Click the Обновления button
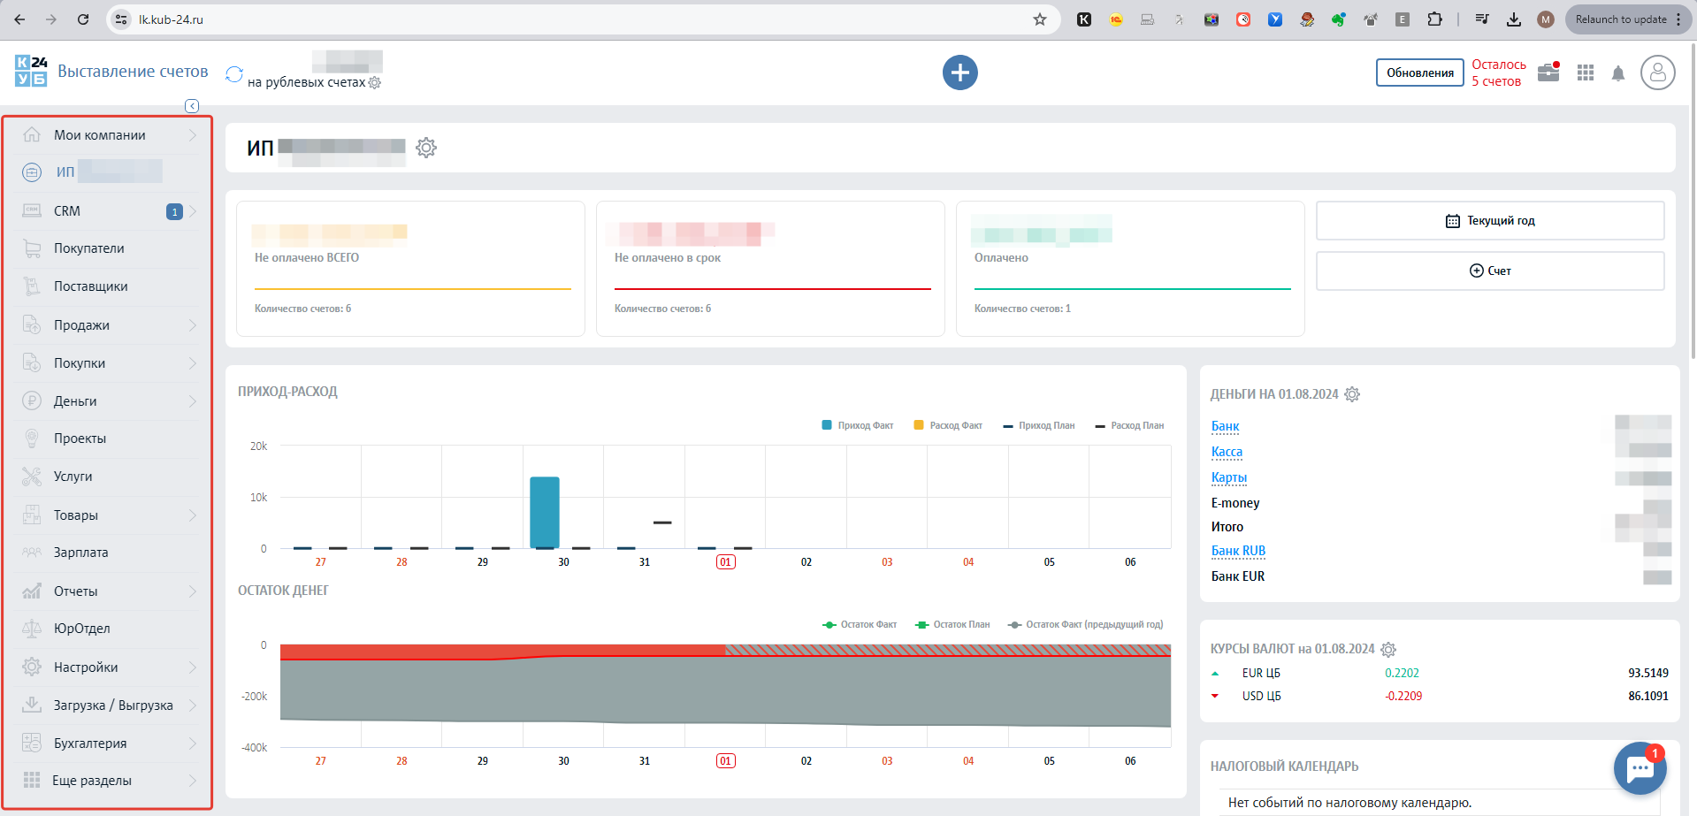This screenshot has height=816, width=1697. click(1420, 72)
